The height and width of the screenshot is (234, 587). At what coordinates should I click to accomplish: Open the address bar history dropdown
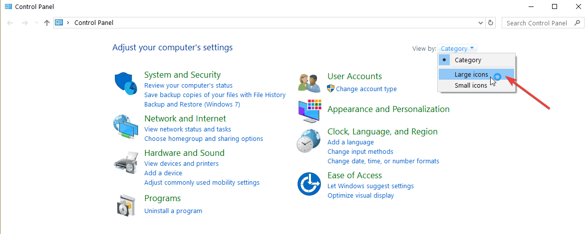point(481,23)
